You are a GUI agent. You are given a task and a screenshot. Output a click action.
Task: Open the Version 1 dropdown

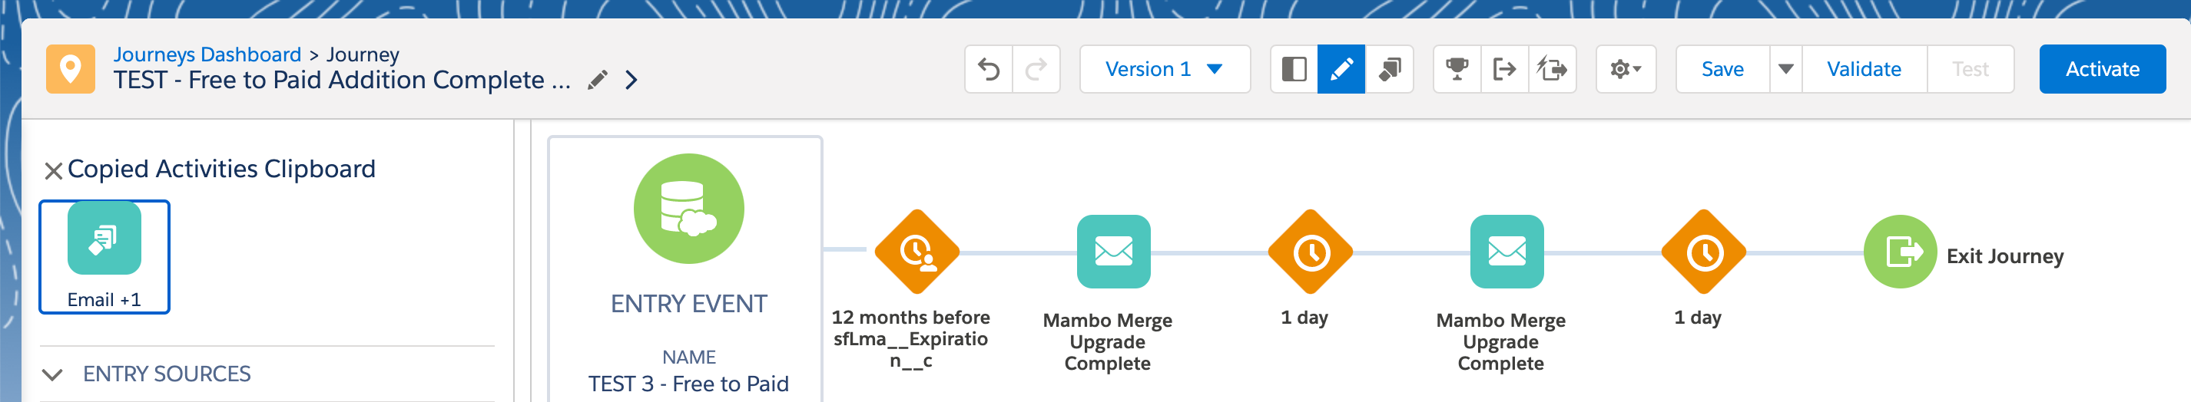click(1165, 69)
